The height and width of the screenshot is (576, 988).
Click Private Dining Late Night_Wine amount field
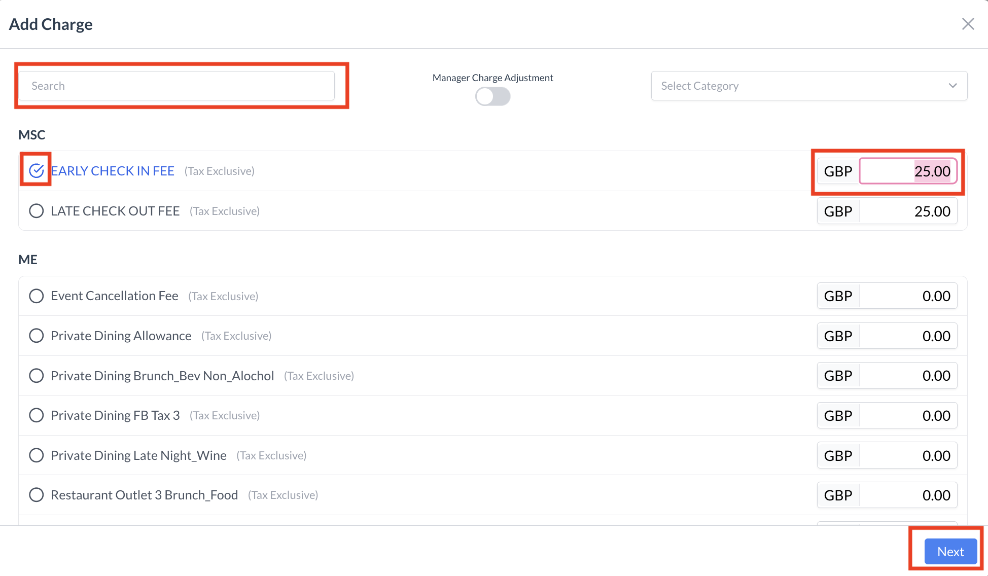[x=908, y=456]
